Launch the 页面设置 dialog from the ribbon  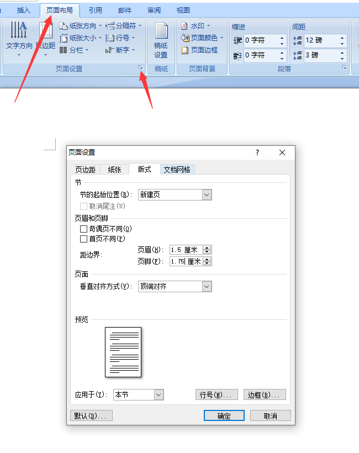[x=141, y=67]
